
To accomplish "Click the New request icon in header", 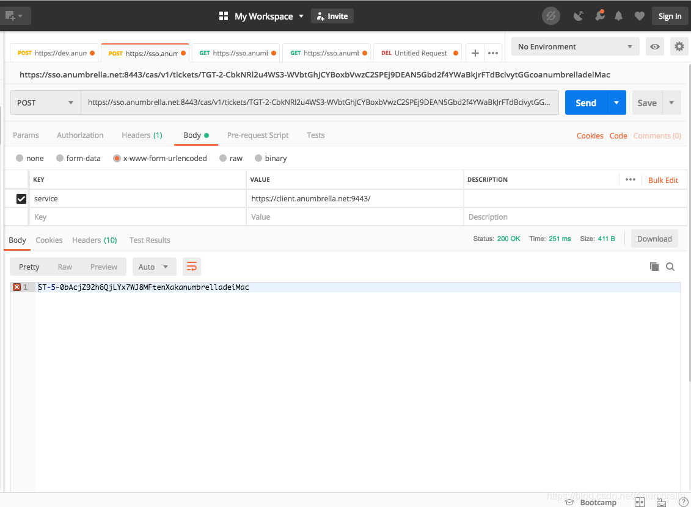I will 10,16.
